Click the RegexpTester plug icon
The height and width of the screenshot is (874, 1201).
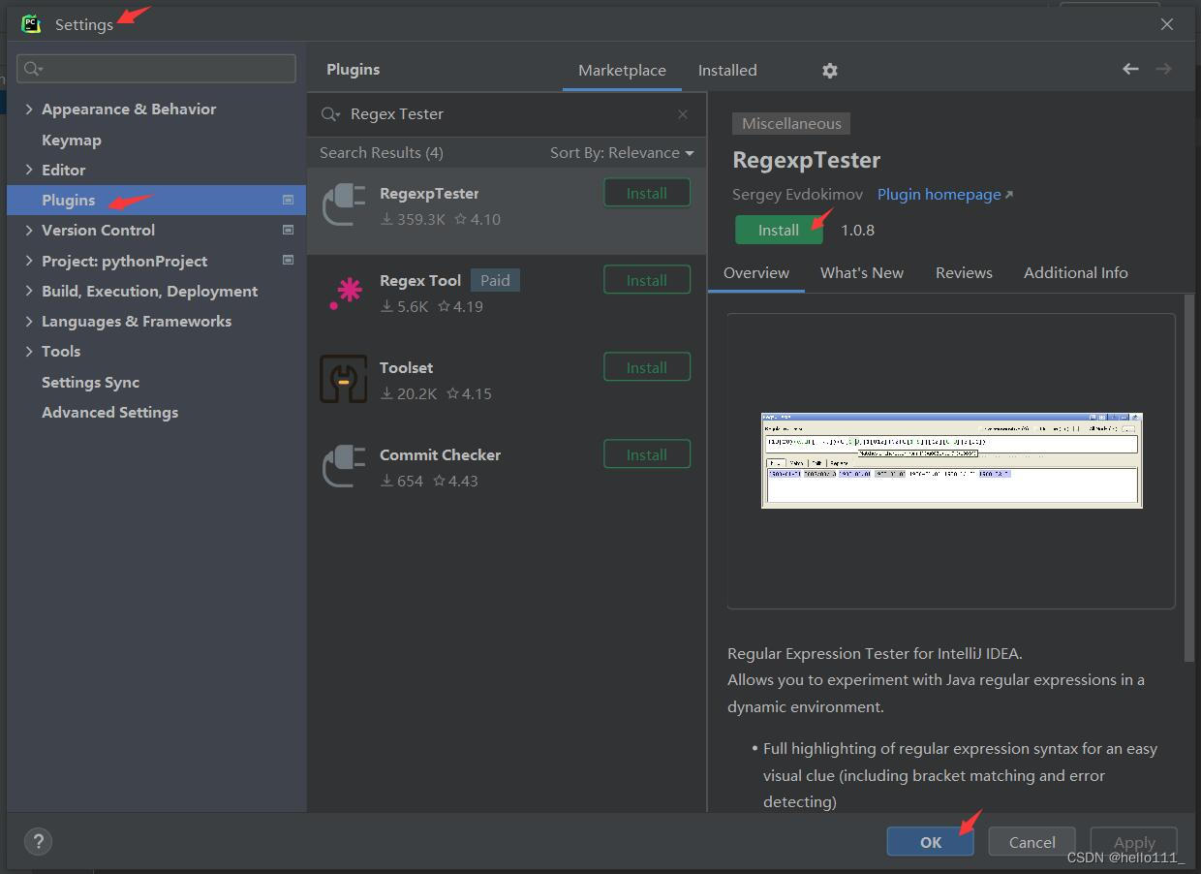tap(344, 204)
